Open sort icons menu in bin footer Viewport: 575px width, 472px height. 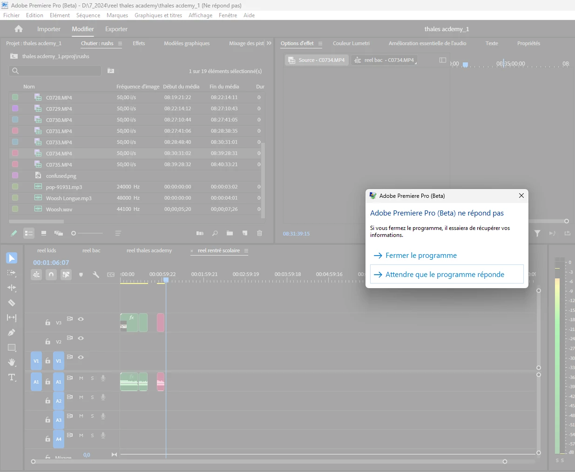[118, 233]
